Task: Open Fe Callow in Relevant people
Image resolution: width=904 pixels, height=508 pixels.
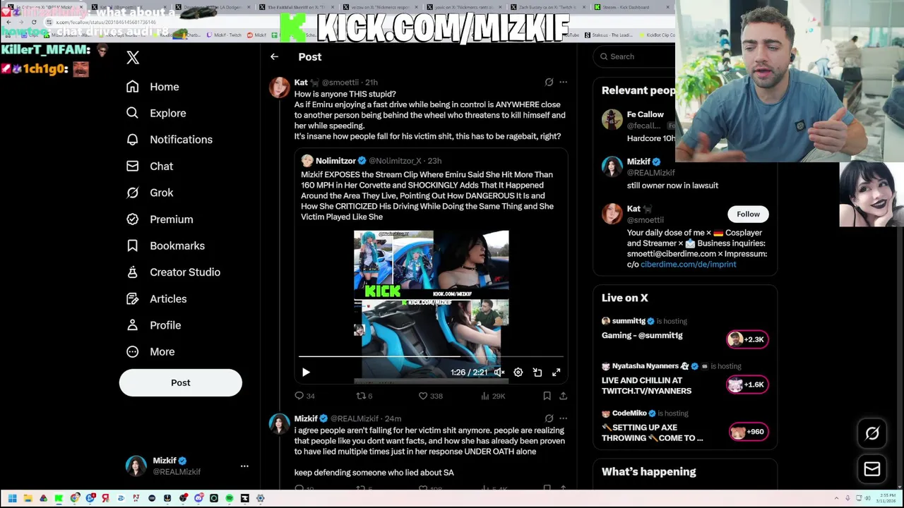Action: tap(645, 114)
